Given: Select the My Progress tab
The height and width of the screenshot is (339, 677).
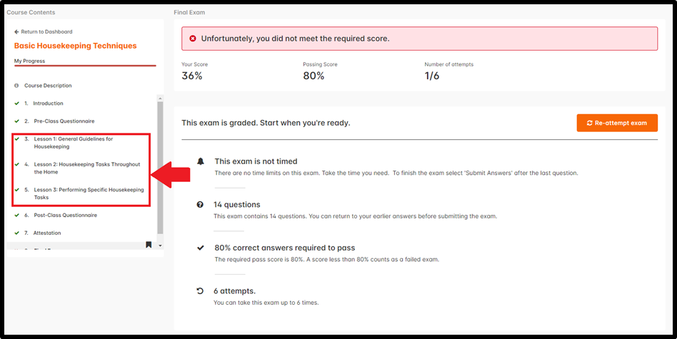Looking at the screenshot, I should 29,61.
